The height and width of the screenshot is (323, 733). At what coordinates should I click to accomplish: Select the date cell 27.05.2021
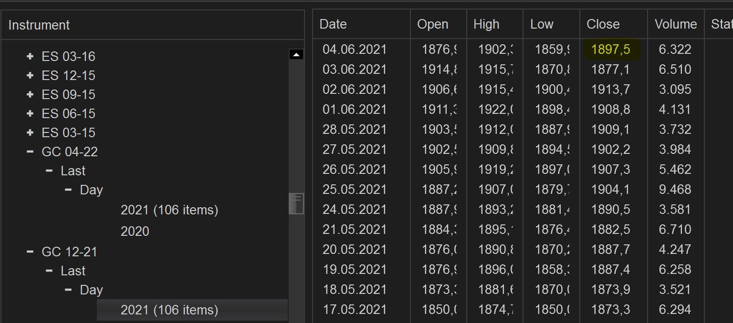pyautogui.click(x=355, y=150)
